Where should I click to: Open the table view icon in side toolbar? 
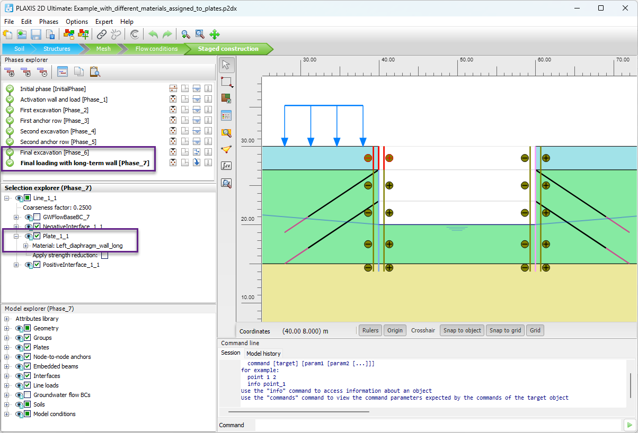[226, 115]
